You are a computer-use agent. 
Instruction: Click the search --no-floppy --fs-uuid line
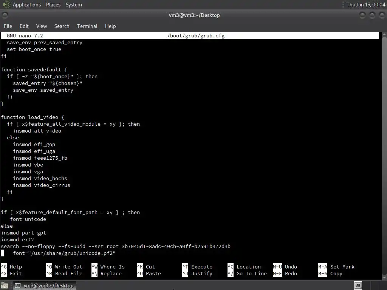[116, 246]
